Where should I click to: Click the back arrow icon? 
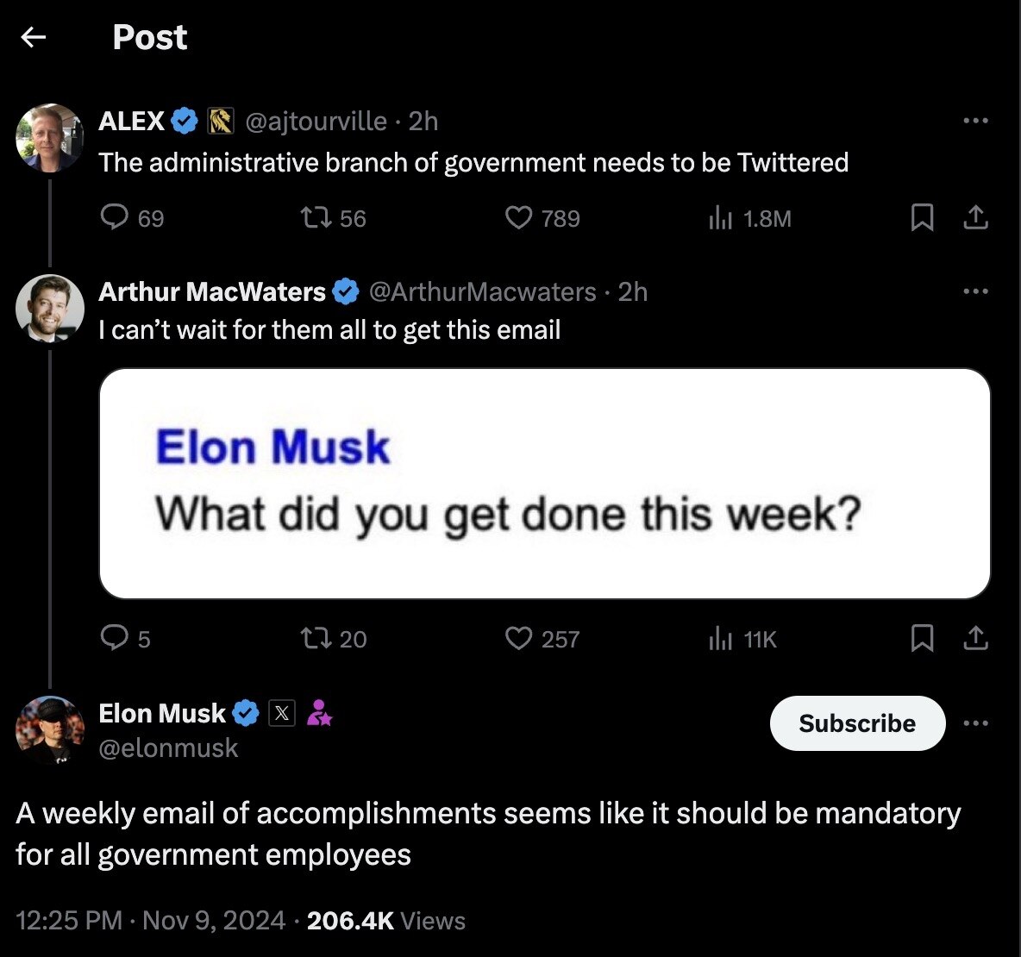(x=33, y=37)
